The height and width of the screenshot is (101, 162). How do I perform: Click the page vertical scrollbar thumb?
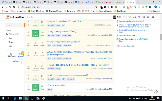tap(161, 37)
